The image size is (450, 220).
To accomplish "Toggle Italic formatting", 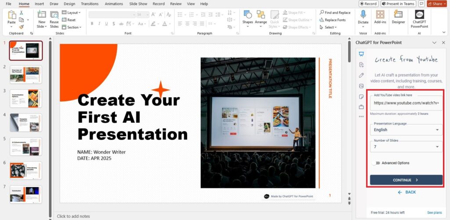I will (99, 24).
